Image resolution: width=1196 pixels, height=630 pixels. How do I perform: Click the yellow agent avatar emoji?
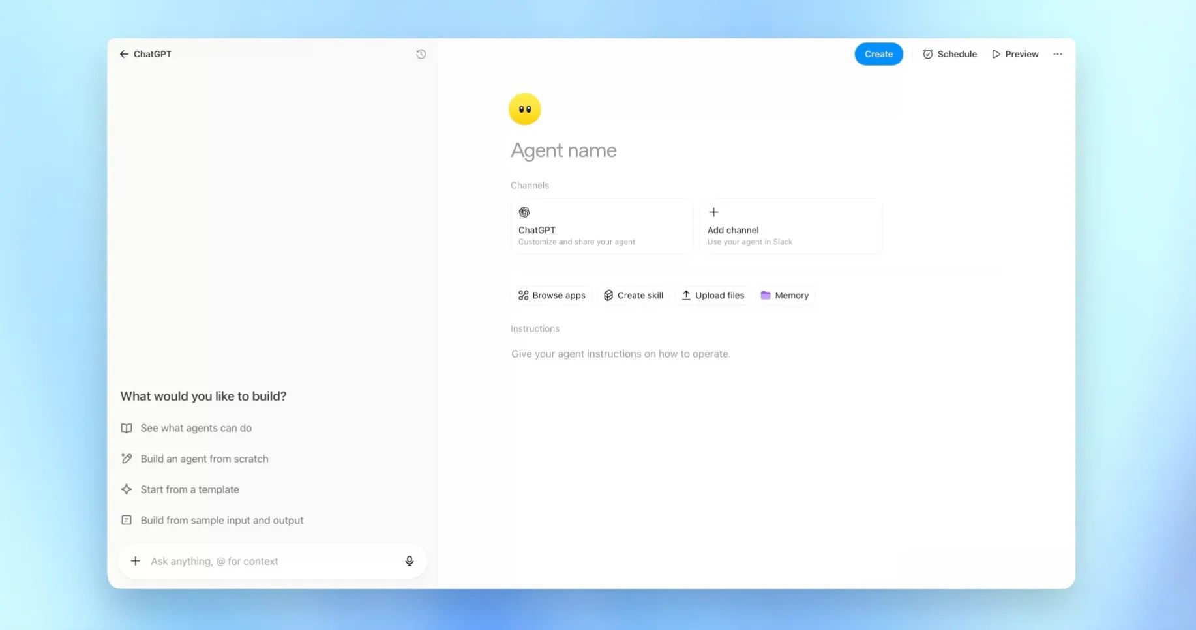525,109
